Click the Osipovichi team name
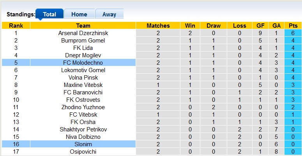 click(83, 152)
